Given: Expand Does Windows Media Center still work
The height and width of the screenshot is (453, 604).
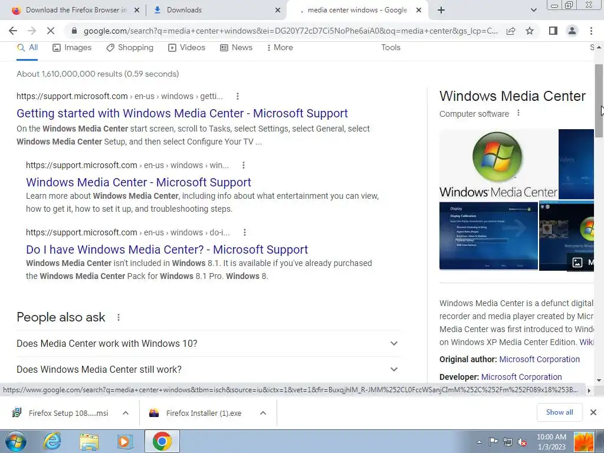Looking at the screenshot, I should click(208, 369).
